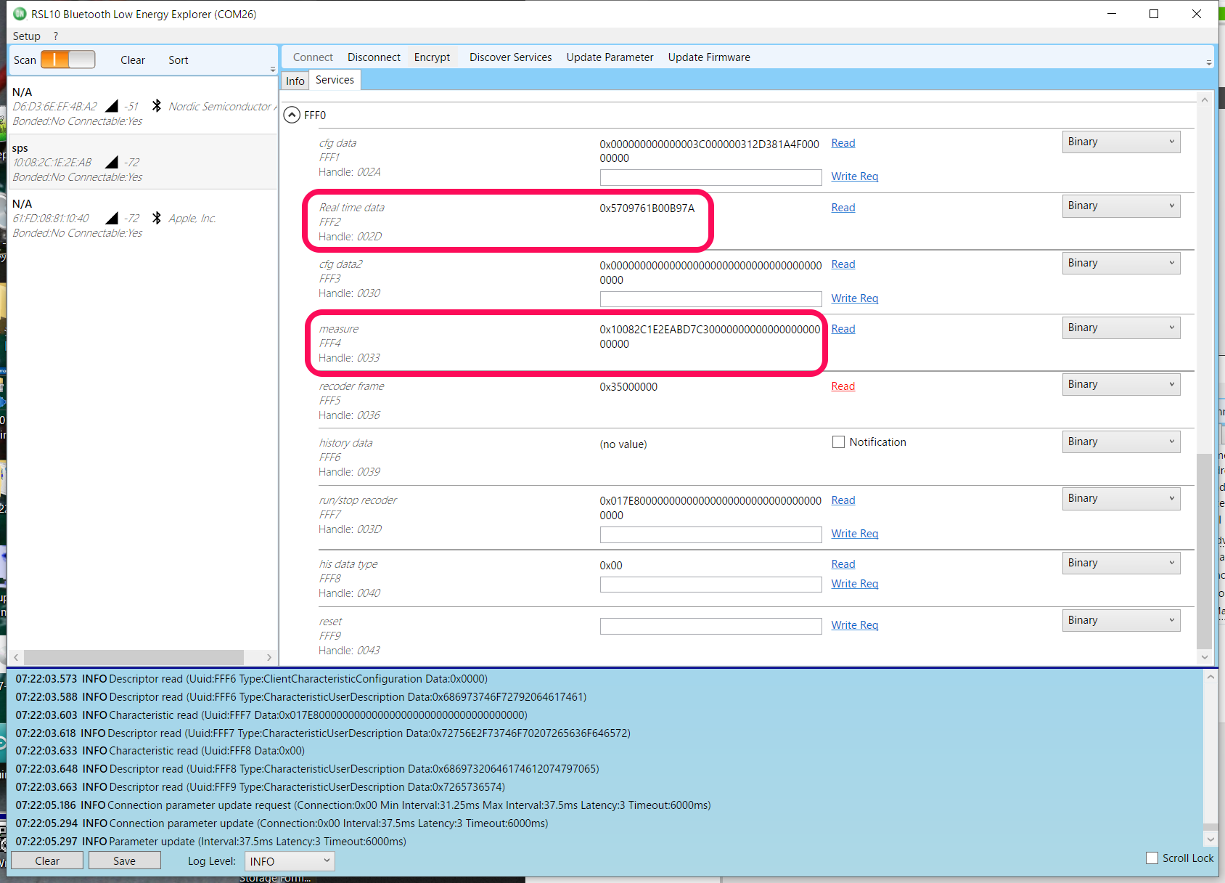1225x883 pixels.
Task: Click Read link for his data type FFF8
Action: pos(843,564)
